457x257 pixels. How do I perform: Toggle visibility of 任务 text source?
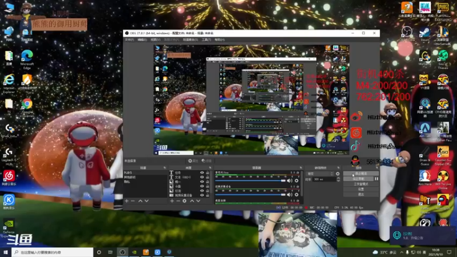(x=202, y=173)
